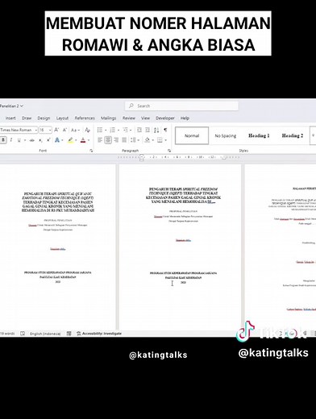This screenshot has width=316, height=419.
Task: Align the text to the right
Action: point(116,140)
